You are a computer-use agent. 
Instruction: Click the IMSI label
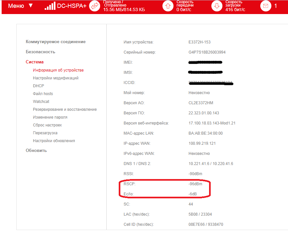[x=128, y=73]
